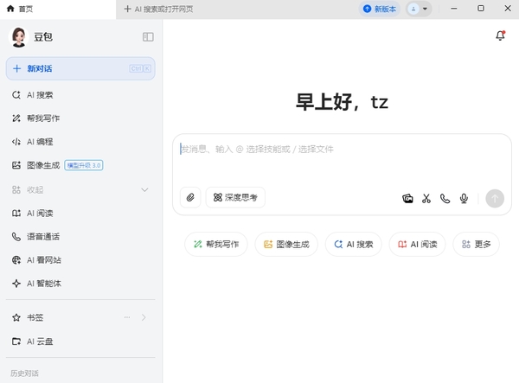This screenshot has width=519, height=383.
Task: Click the home icon in the 首页 tab
Action: (10, 9)
